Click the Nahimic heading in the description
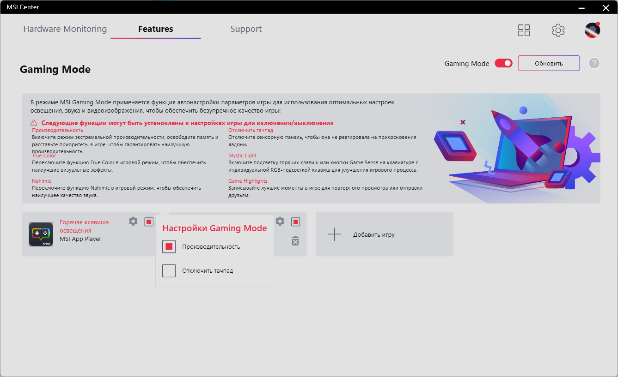 [42, 181]
